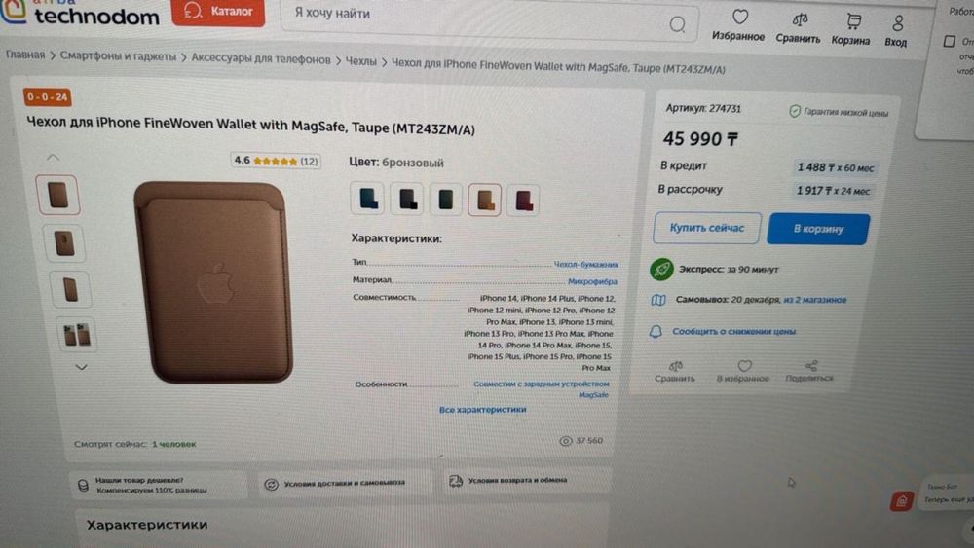Go to Чехлы breadcrumb
The height and width of the screenshot is (548, 974).
361,60
